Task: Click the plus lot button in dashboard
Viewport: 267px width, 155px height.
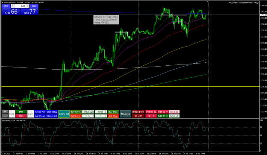Action: click(x=5, y=112)
